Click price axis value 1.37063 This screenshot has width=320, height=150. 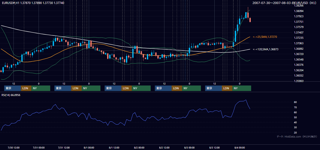tap(298, 43)
